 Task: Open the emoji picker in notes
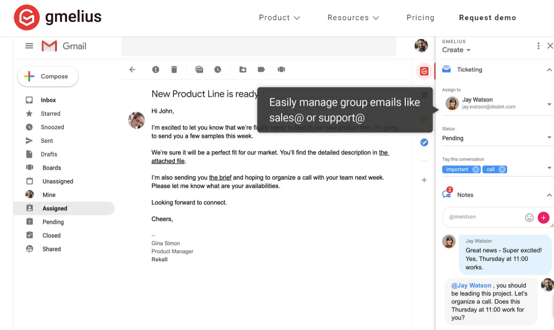click(529, 217)
